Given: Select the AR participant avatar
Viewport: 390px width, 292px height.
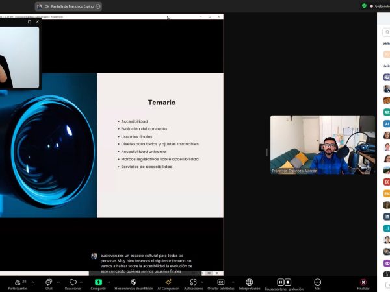Looking at the screenshot, I should click(x=387, y=112).
